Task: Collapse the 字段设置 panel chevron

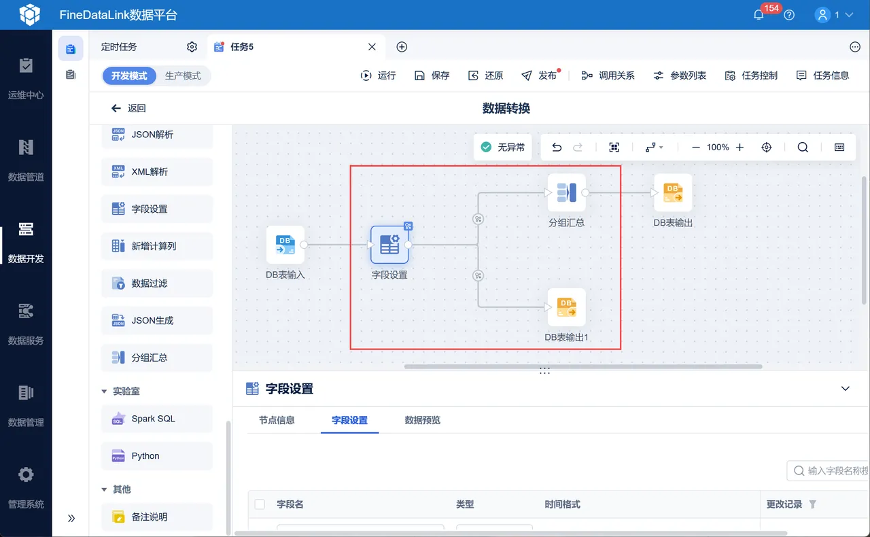Action: click(x=846, y=389)
